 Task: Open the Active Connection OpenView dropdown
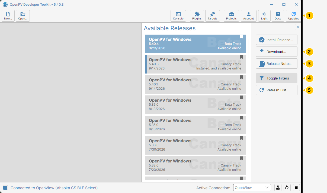coord(252,188)
